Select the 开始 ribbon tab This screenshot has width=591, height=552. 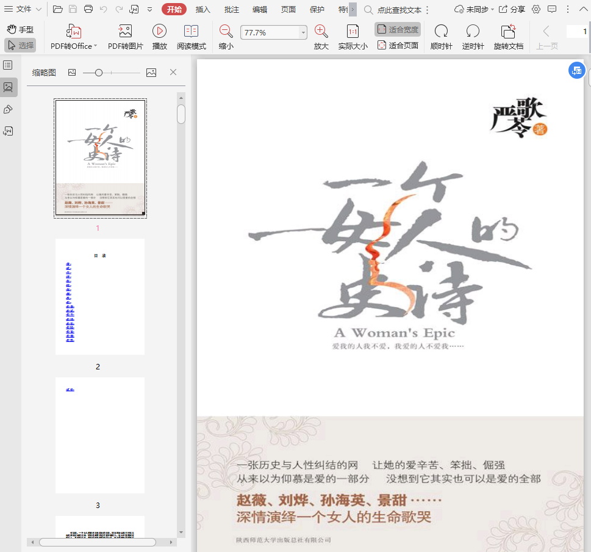point(174,9)
